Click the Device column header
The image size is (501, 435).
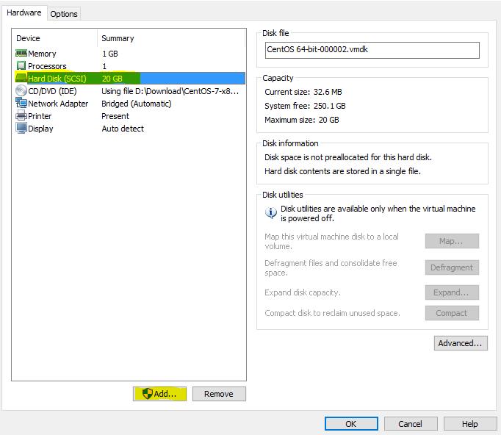click(x=29, y=38)
